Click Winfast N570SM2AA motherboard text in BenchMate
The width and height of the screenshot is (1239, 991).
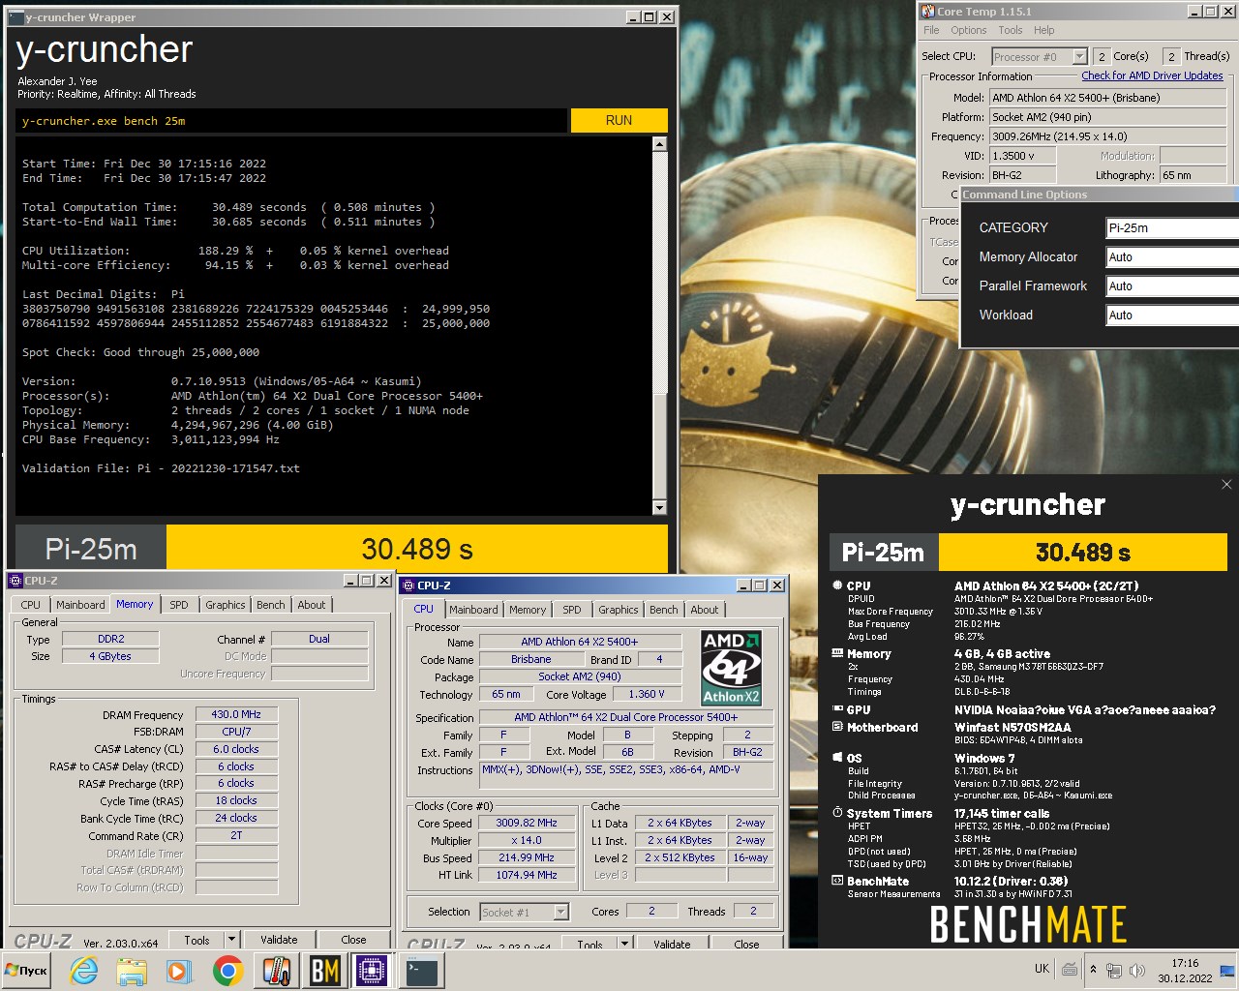(x=1012, y=728)
